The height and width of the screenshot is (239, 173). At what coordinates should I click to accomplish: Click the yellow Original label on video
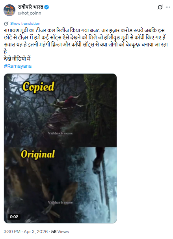tap(38, 154)
